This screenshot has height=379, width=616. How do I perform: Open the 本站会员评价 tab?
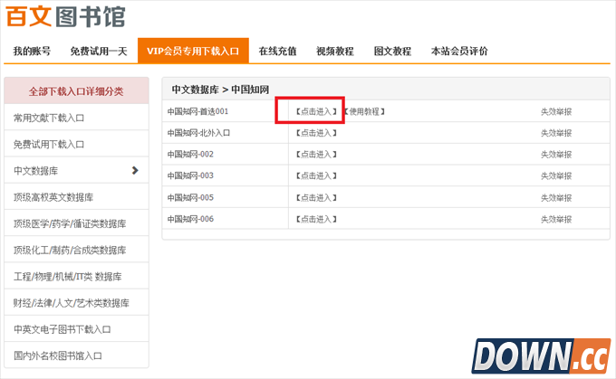(459, 51)
